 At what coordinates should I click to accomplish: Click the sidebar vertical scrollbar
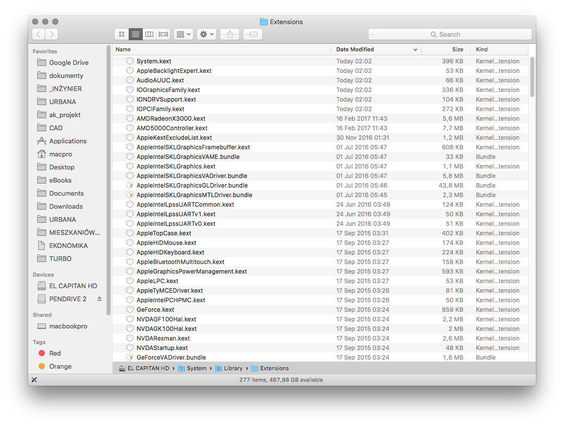109,180
